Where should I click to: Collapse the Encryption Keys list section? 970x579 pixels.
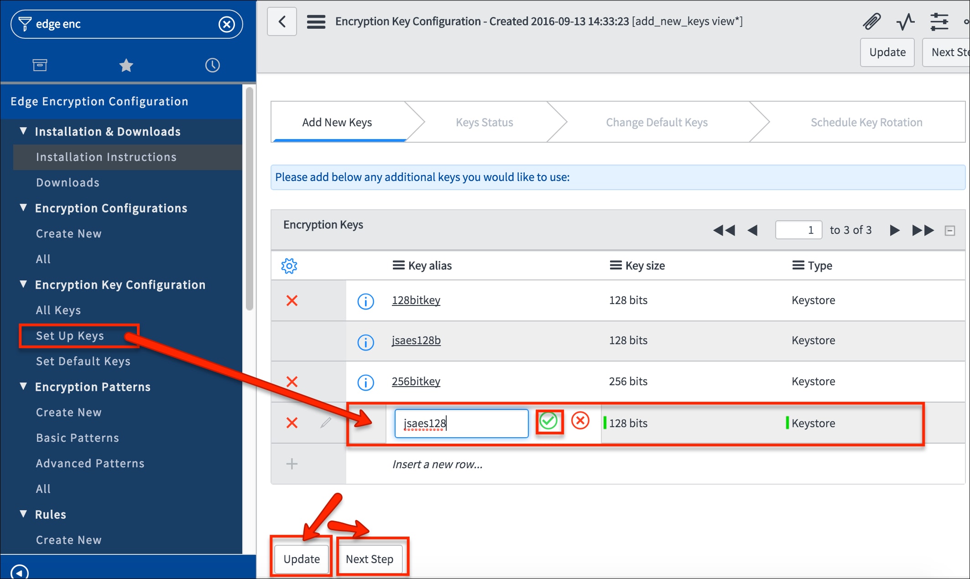point(949,231)
